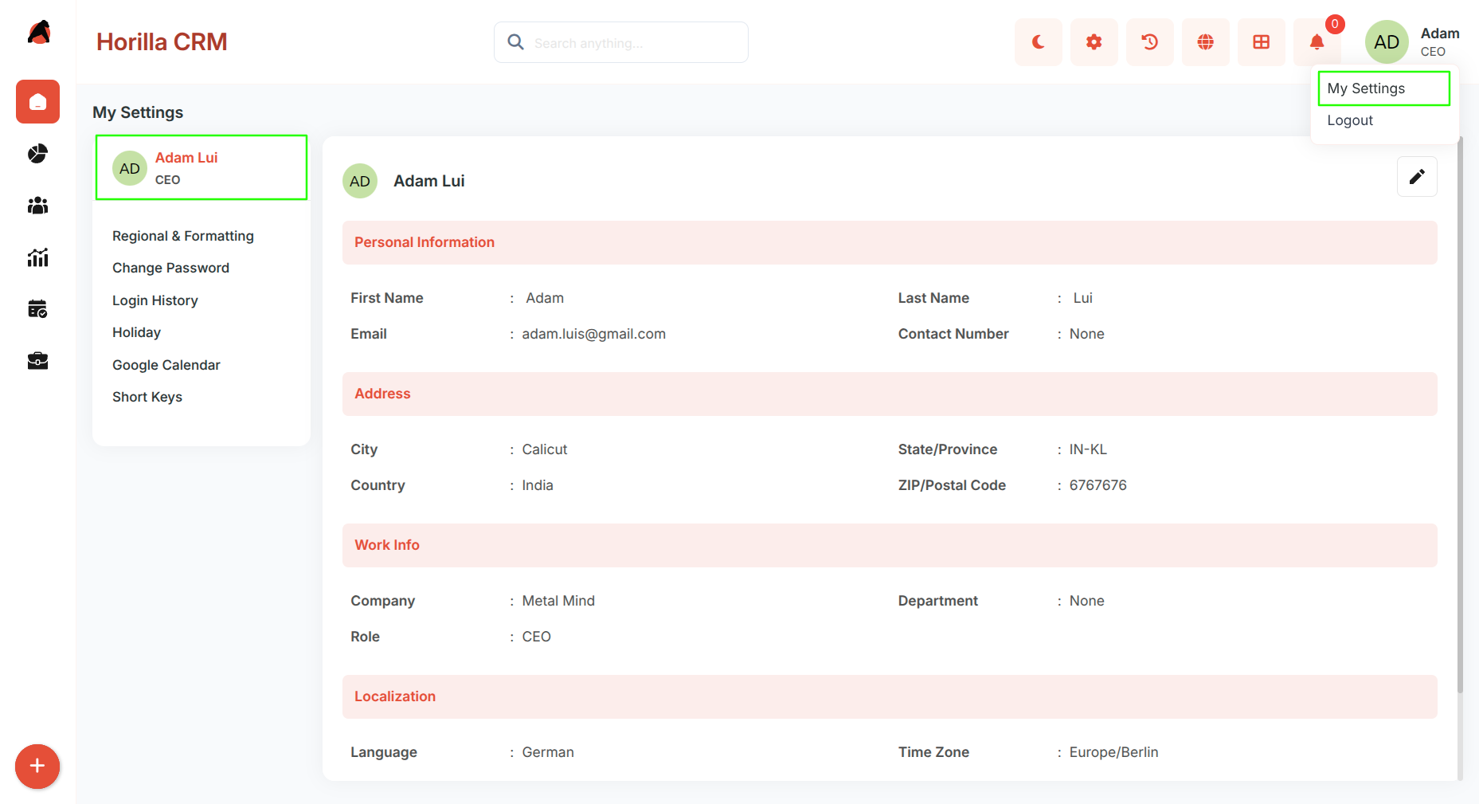The height and width of the screenshot is (804, 1479).
Task: Click the Work Info section header
Action: coord(890,545)
